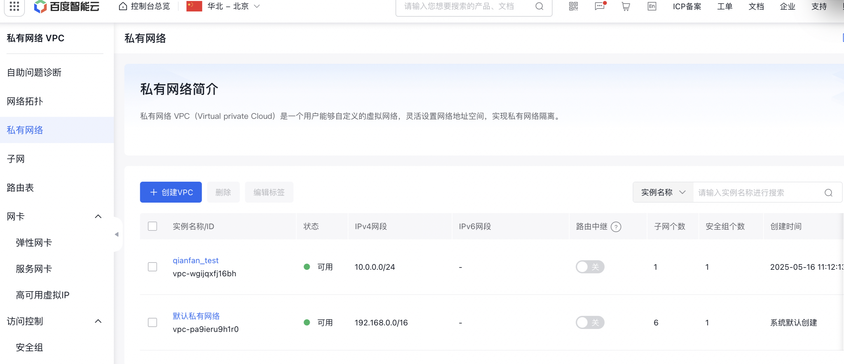Viewport: 844px width, 364px height.
Task: Open the messages notification icon
Action: (600, 6)
